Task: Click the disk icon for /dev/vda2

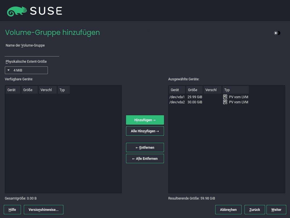Action: [x=225, y=102]
